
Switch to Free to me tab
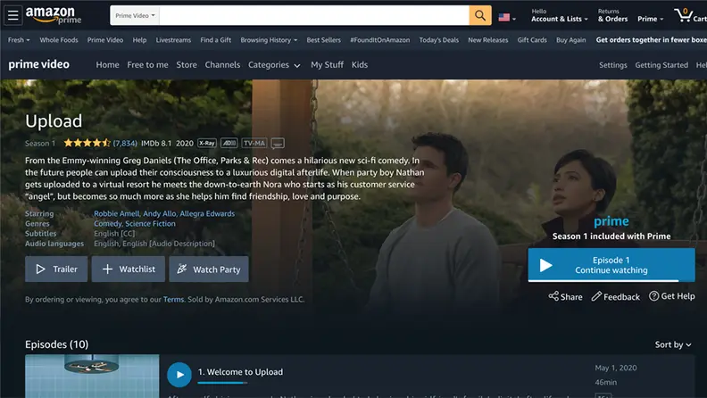(147, 65)
